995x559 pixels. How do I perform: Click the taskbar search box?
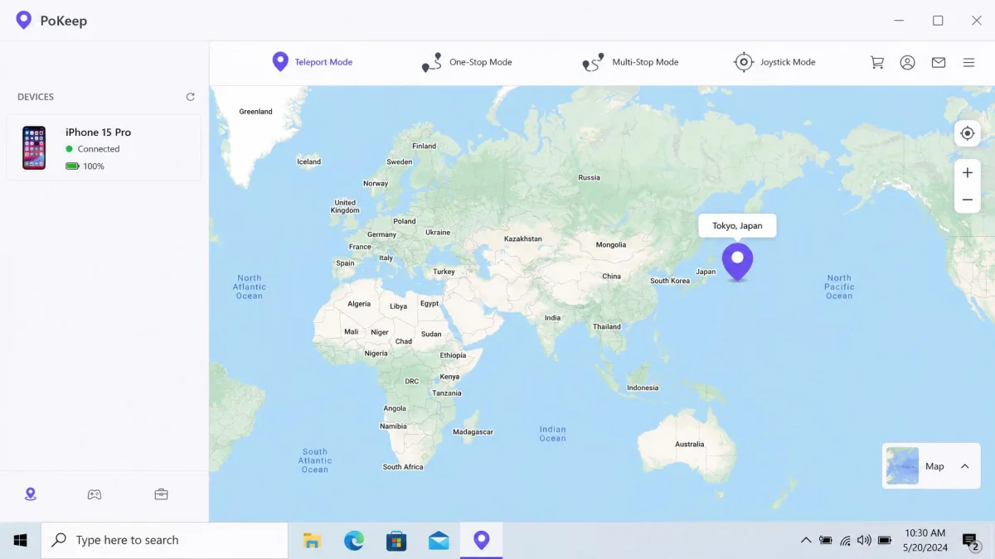(x=164, y=540)
